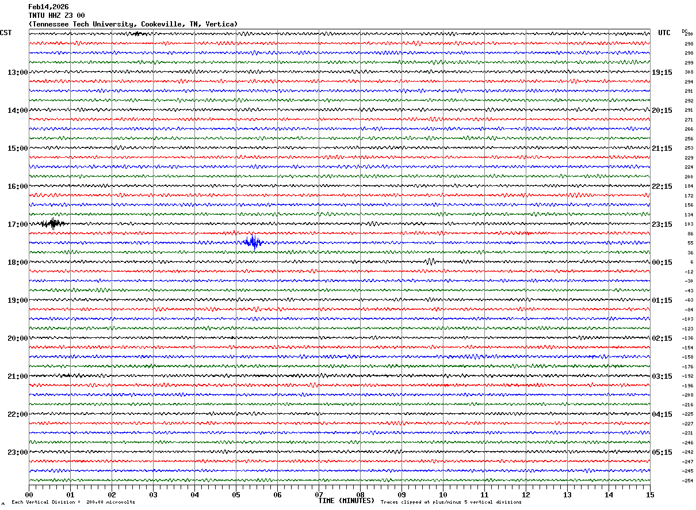Click the 'CST' timezone label

tap(6, 33)
